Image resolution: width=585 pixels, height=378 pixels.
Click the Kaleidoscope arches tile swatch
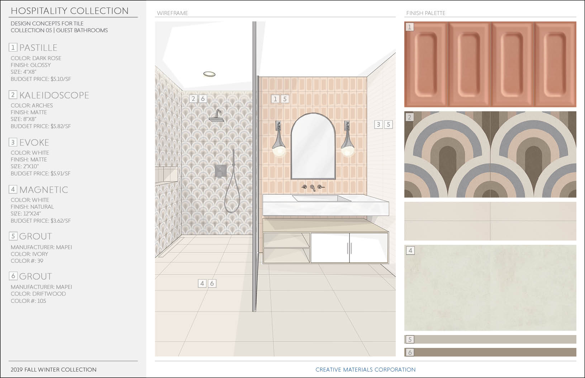490,154
